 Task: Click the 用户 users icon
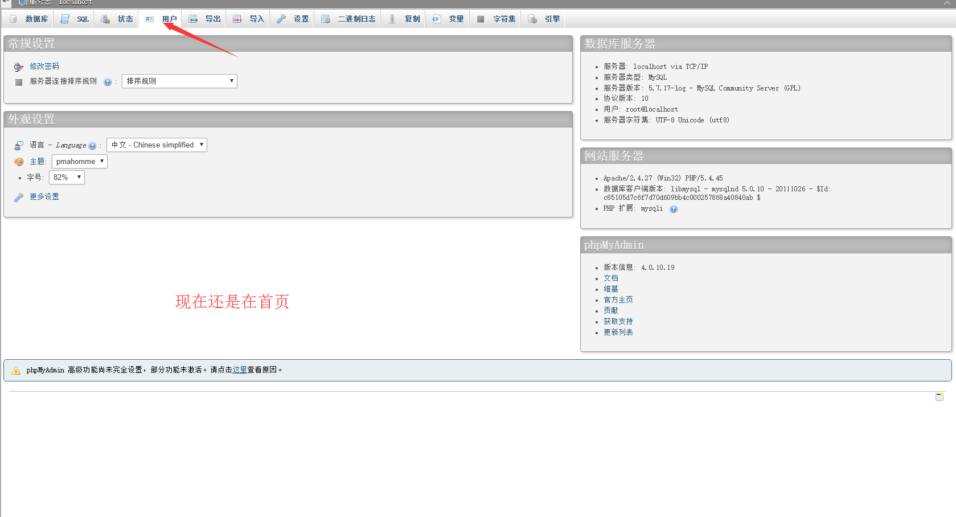click(150, 19)
